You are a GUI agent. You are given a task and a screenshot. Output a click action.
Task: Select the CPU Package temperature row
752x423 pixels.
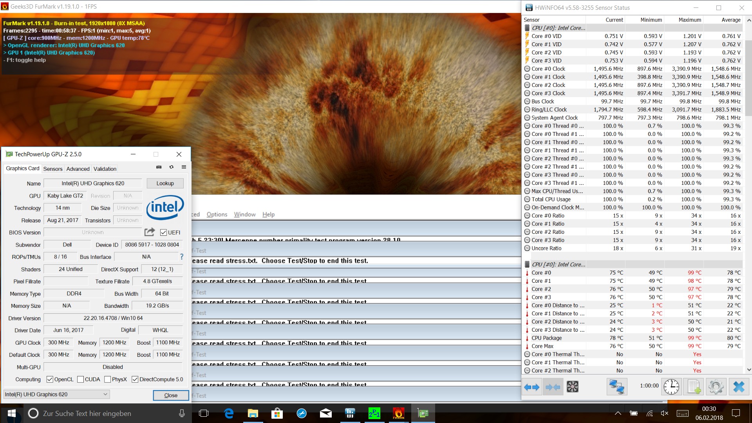tap(633, 338)
